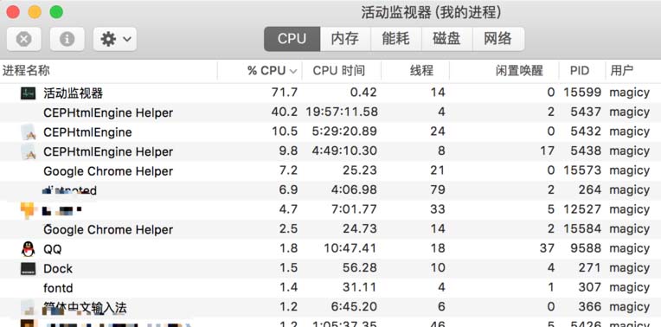The image size is (661, 327).
Task: Switch to the 能耗 tab
Action: (x=396, y=39)
